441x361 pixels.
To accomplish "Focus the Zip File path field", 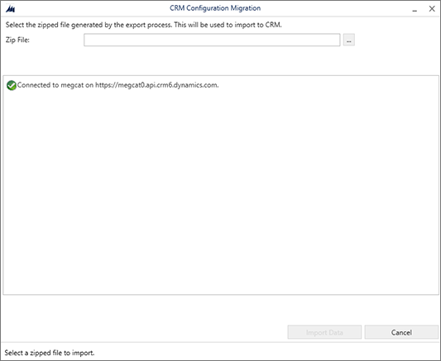I will click(212, 40).
